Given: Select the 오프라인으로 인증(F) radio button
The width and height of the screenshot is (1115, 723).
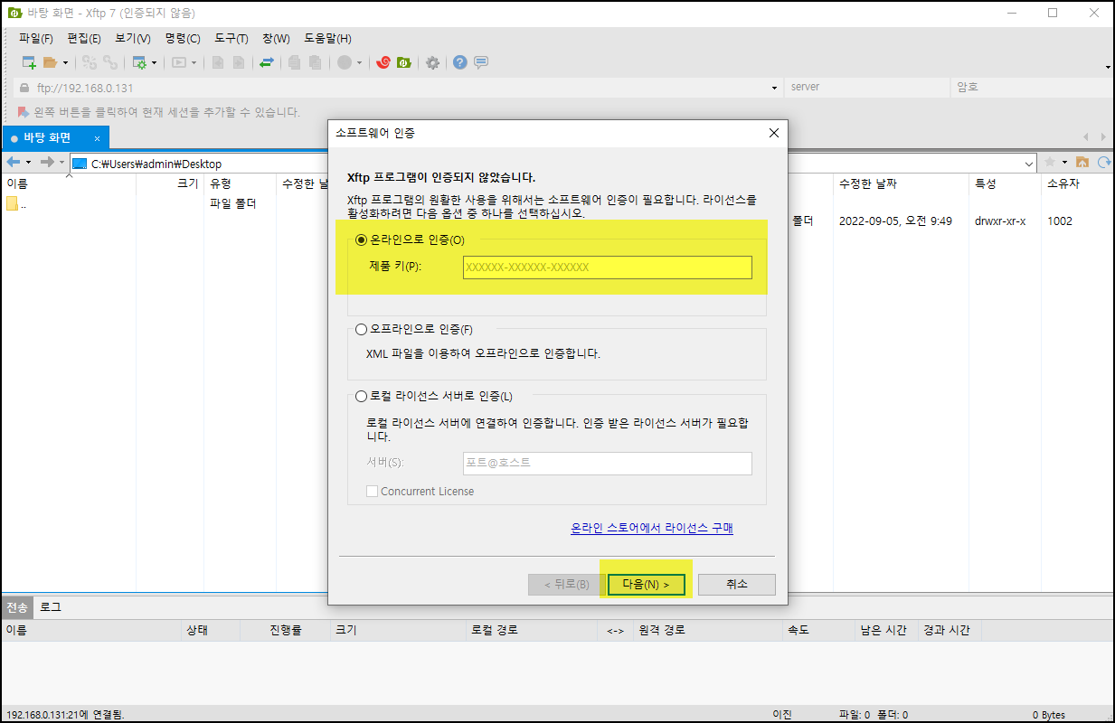Looking at the screenshot, I should 362,329.
